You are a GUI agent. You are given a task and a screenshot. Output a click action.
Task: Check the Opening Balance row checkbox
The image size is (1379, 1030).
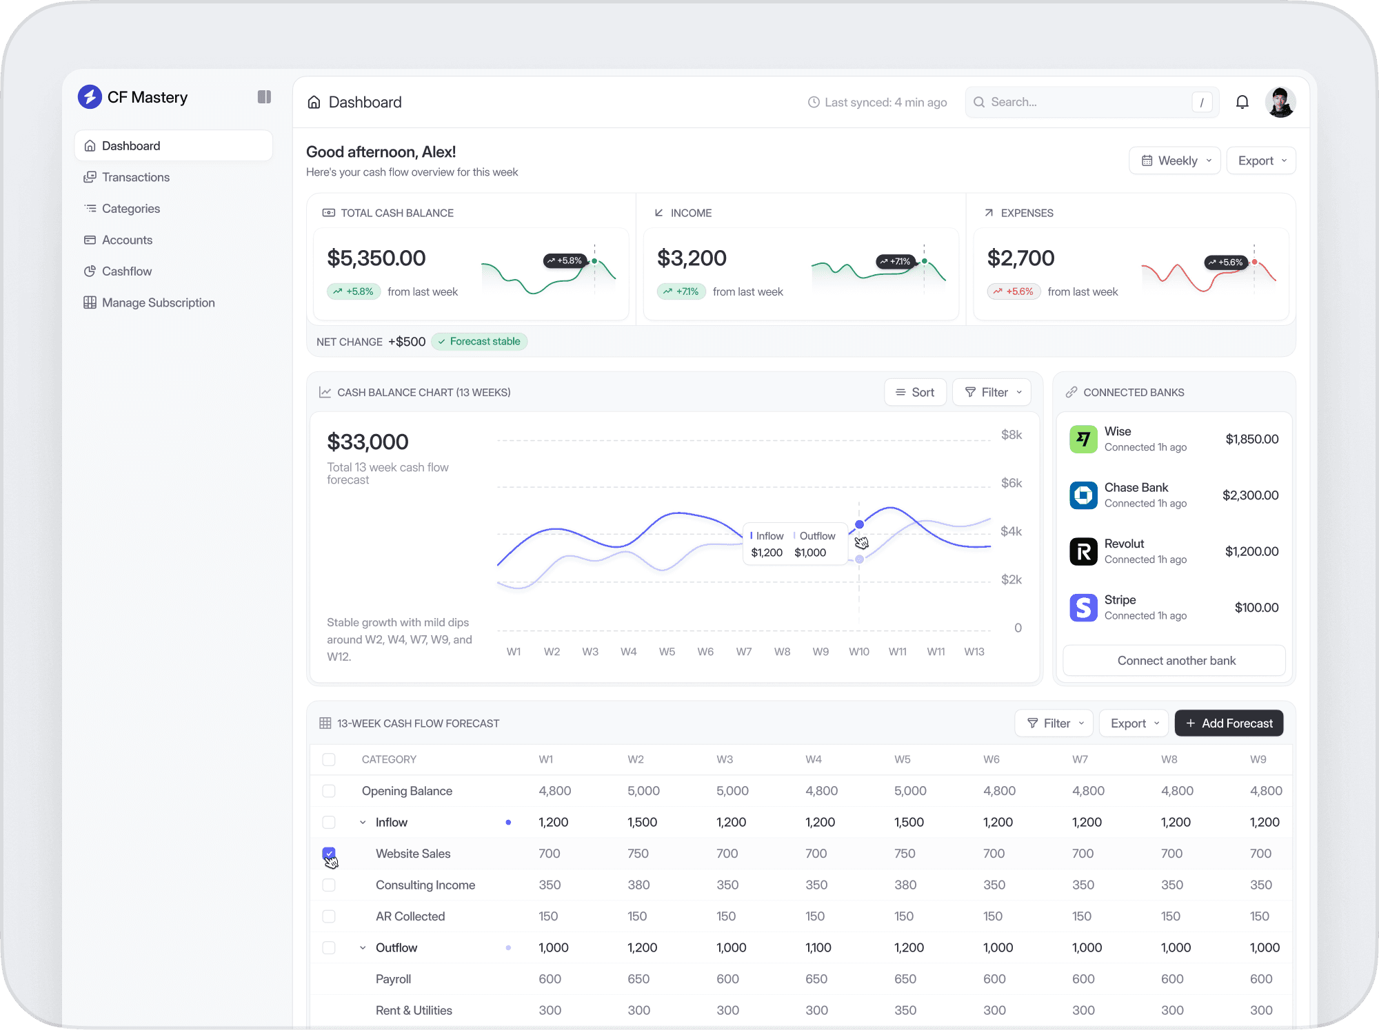pos(329,791)
